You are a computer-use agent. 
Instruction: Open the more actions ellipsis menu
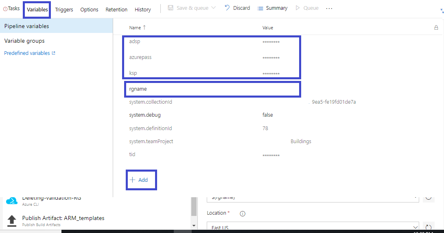tap(329, 8)
